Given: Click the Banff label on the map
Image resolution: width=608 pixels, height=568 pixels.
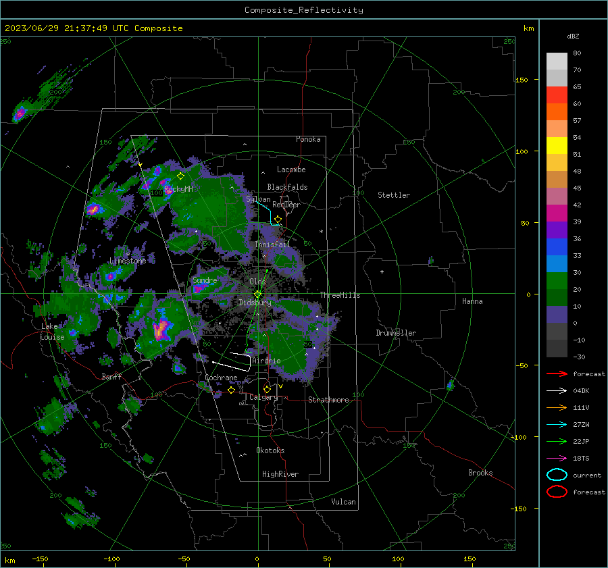Looking at the screenshot, I should (111, 376).
